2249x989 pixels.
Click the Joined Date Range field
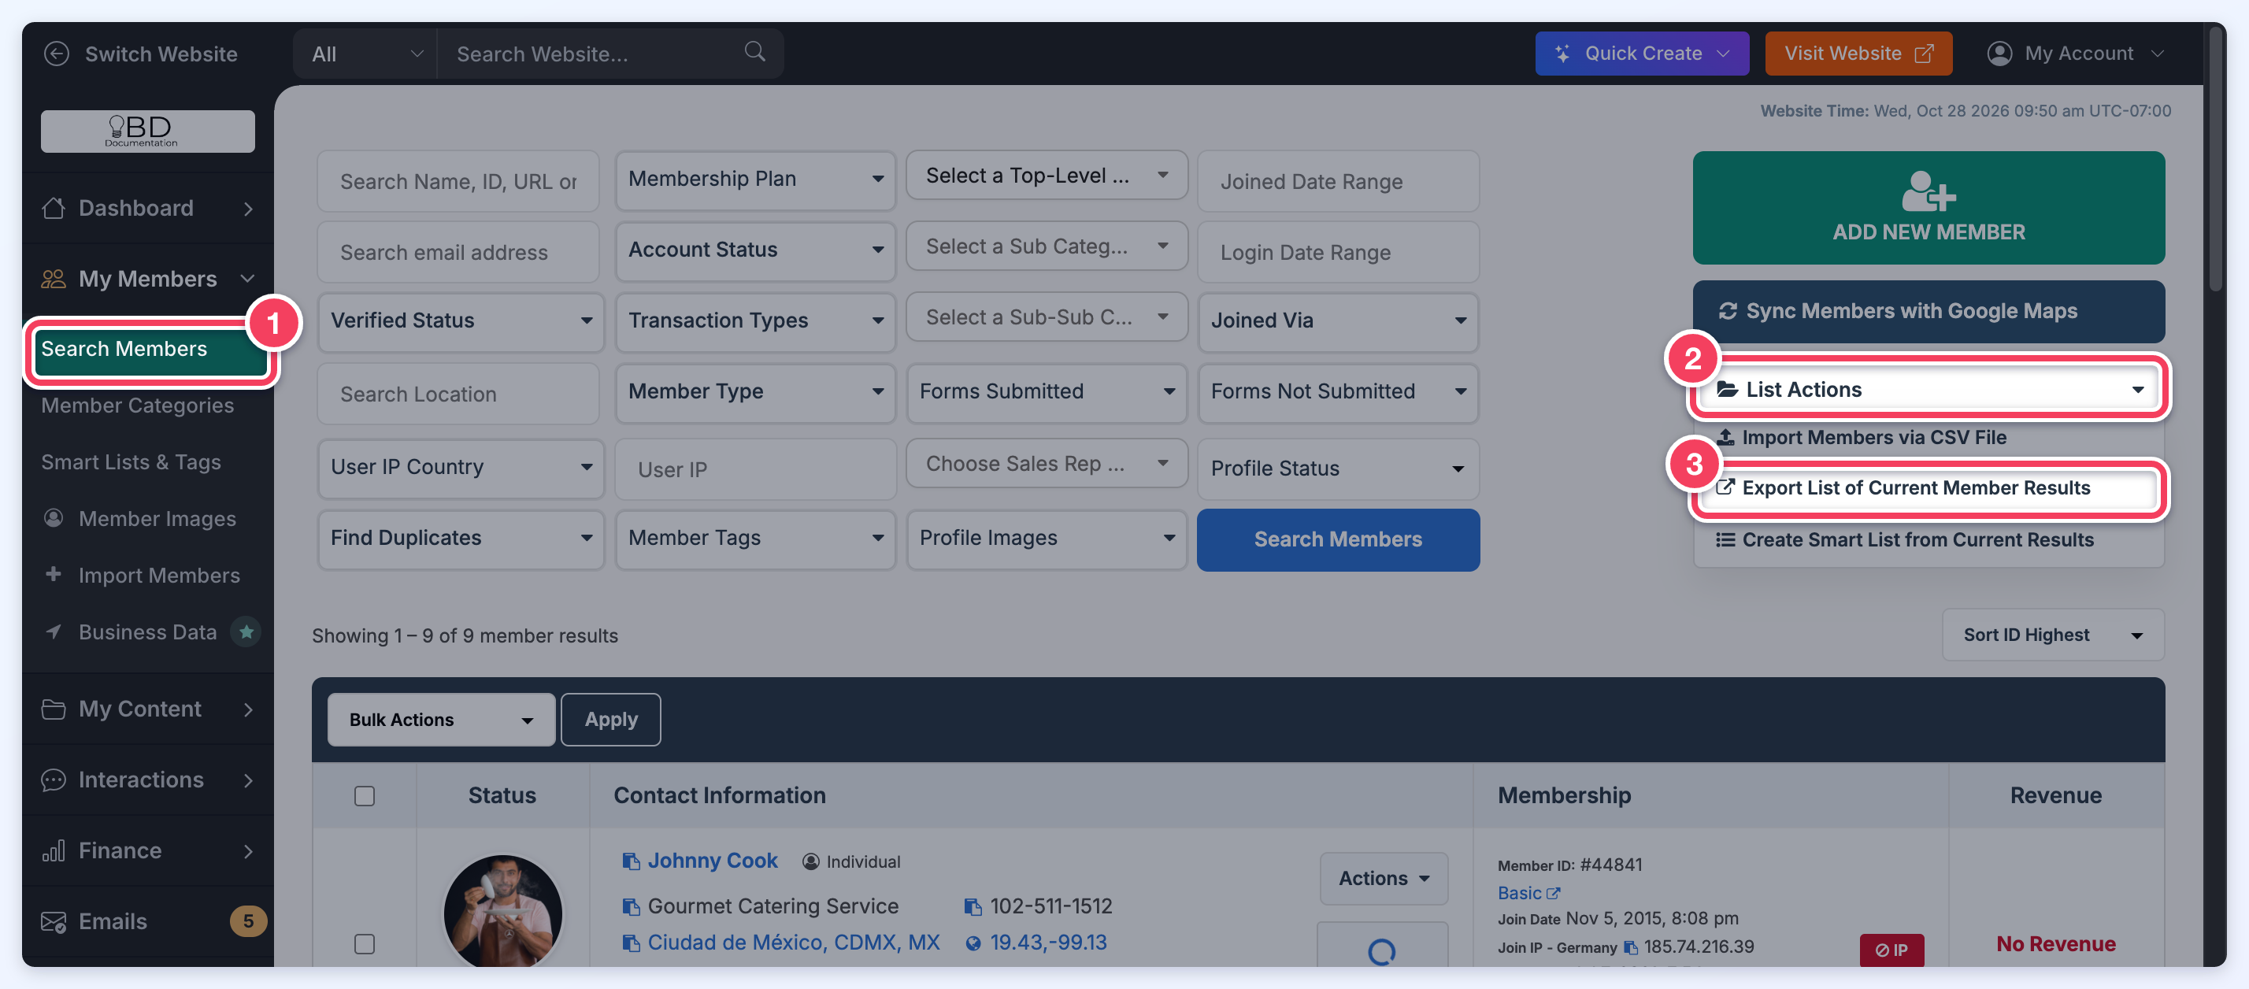[x=1338, y=182]
